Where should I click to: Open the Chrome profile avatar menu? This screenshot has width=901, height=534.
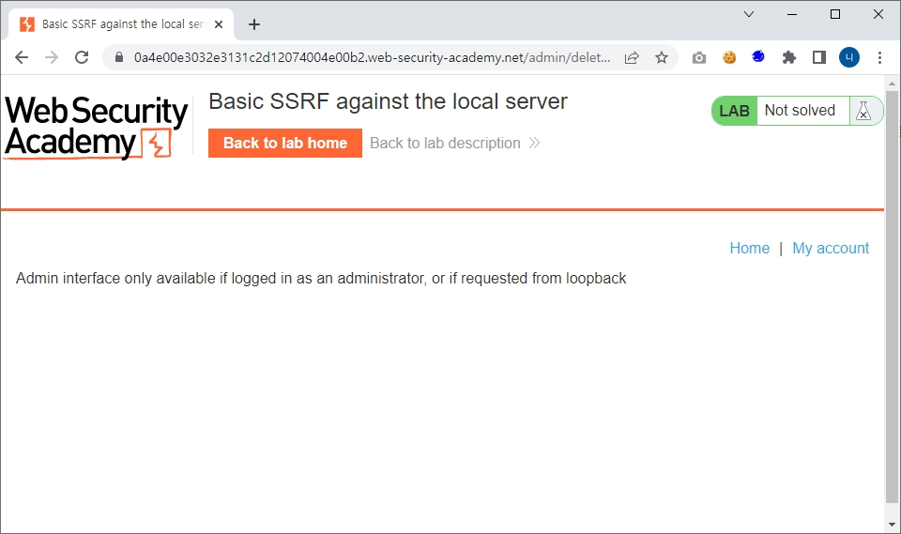point(849,57)
